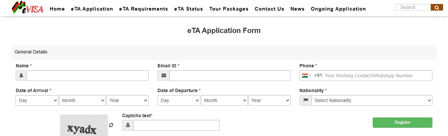448x136 pixels.
Task: Open the eTA Requirements menu item
Action: pos(144,9)
